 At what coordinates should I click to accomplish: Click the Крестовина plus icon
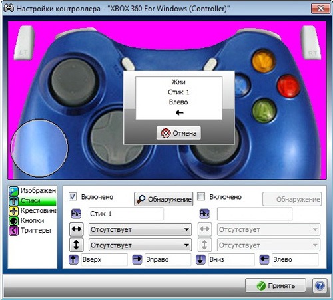13,211
